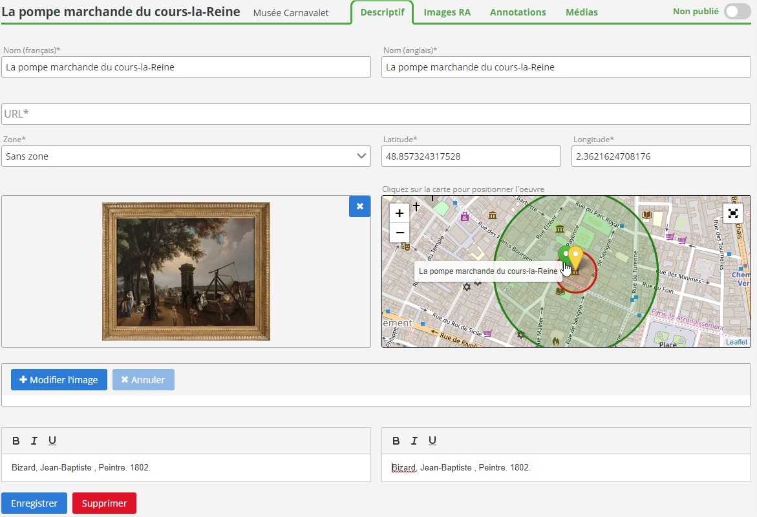Apply underline in the French description editor
The image size is (757, 517).
click(52, 441)
